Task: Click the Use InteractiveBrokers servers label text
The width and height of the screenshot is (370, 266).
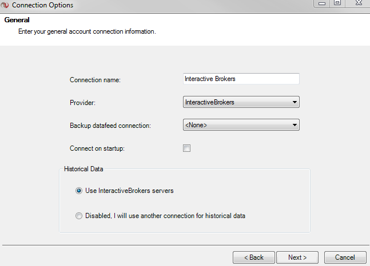Action: [x=129, y=191]
